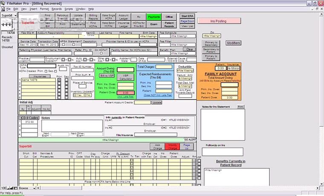Click the Modifiers button

click(233, 43)
